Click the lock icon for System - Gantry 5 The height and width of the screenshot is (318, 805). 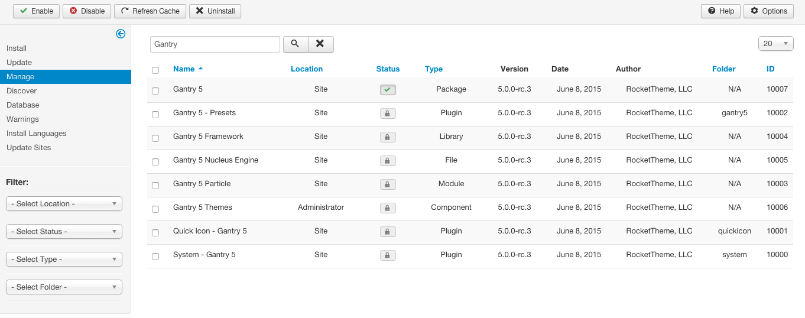click(x=388, y=255)
